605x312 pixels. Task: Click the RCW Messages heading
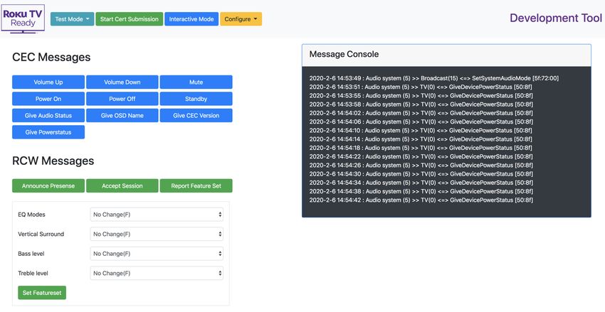(53, 161)
